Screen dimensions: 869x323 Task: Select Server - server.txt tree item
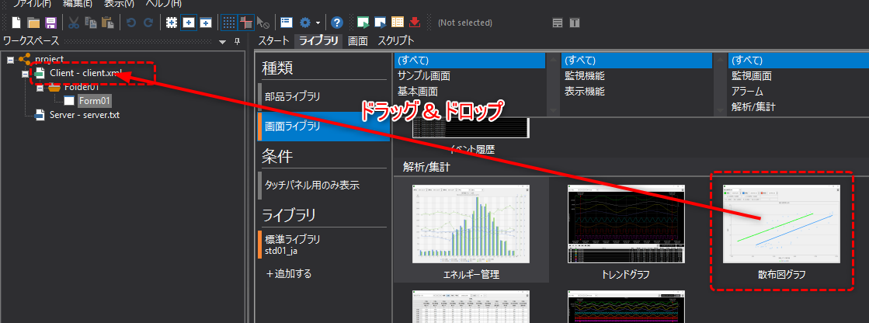pos(85,115)
